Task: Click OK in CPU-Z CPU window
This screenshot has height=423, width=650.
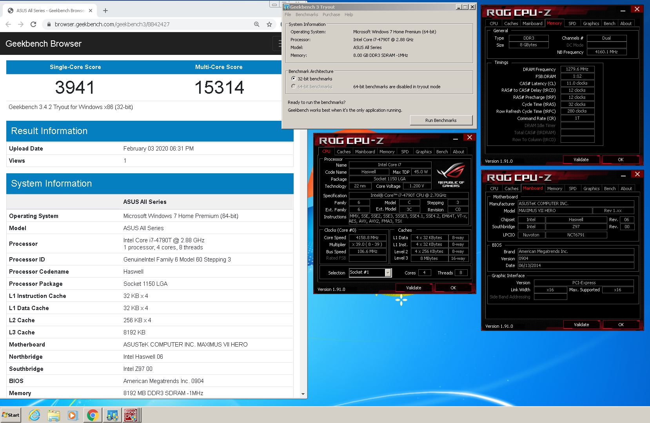Action: (454, 288)
